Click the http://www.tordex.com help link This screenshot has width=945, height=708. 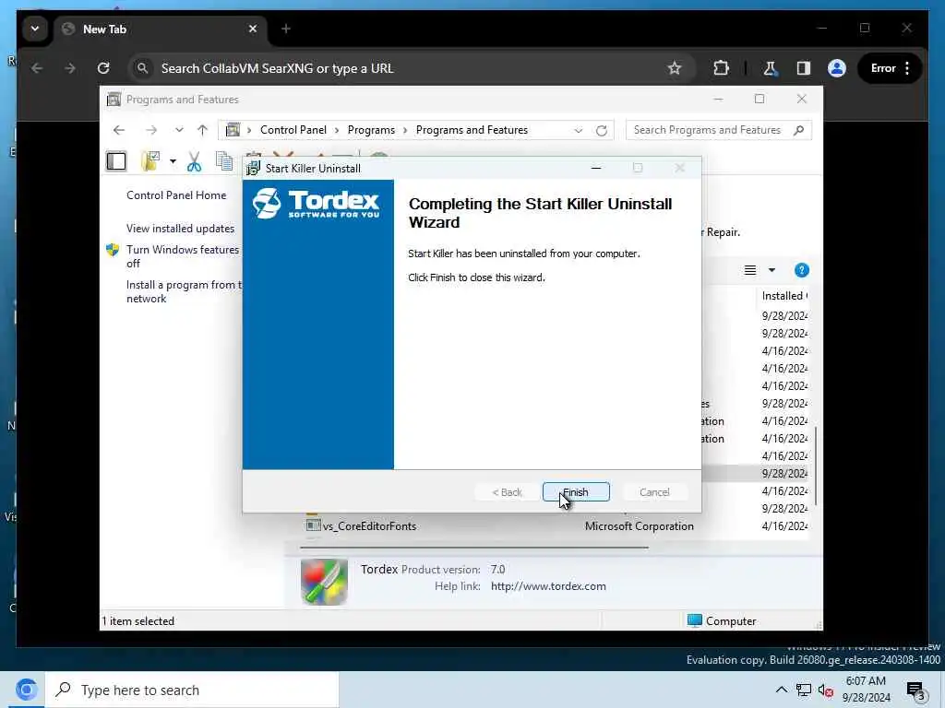(x=548, y=586)
